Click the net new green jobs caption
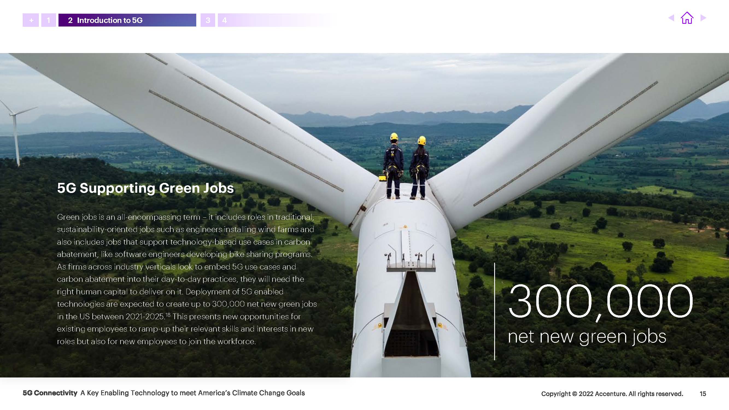The height and width of the screenshot is (410, 729). tap(587, 337)
